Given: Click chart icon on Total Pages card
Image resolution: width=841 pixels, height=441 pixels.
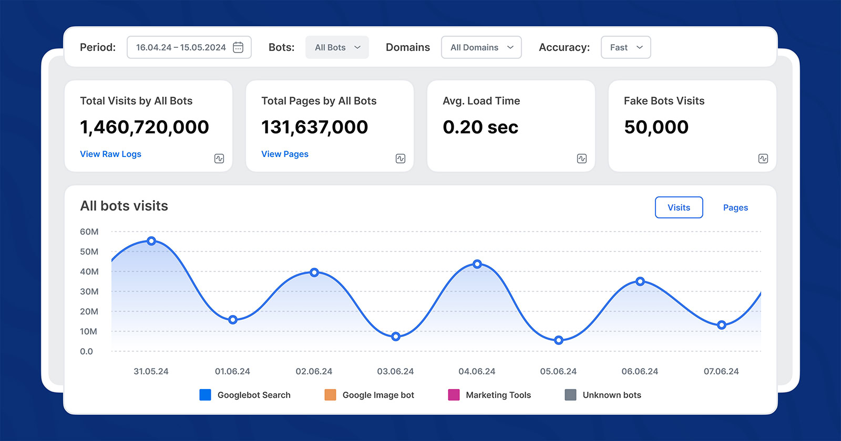Looking at the screenshot, I should pyautogui.click(x=401, y=159).
